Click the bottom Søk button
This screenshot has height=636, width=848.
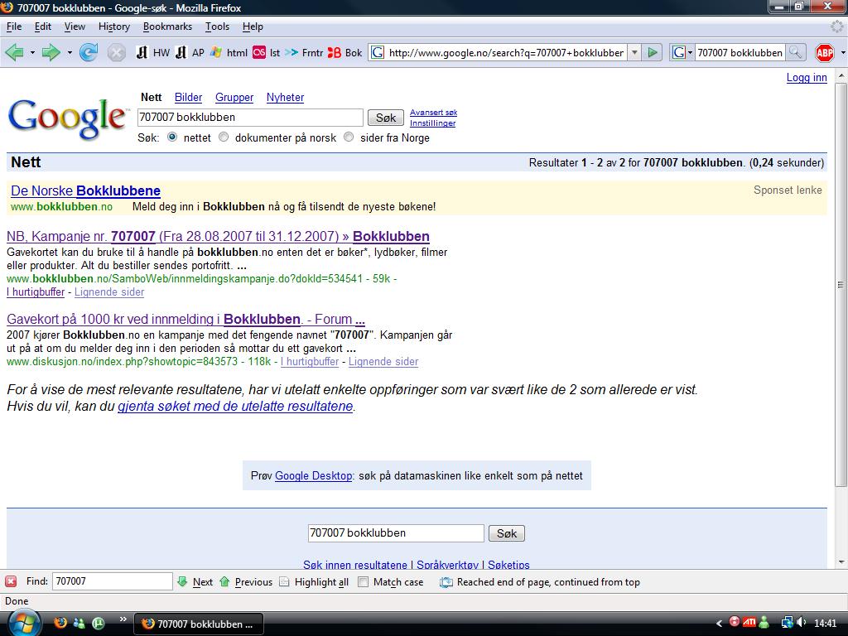(507, 533)
